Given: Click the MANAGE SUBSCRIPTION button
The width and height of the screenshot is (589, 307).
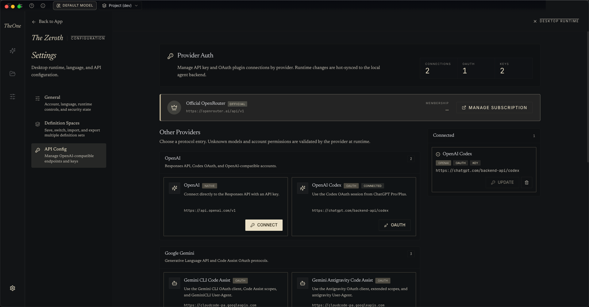Looking at the screenshot, I should (494, 108).
